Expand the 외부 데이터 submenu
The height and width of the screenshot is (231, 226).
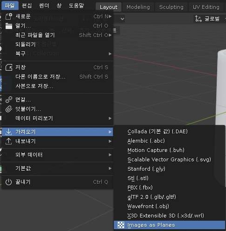coord(57,155)
